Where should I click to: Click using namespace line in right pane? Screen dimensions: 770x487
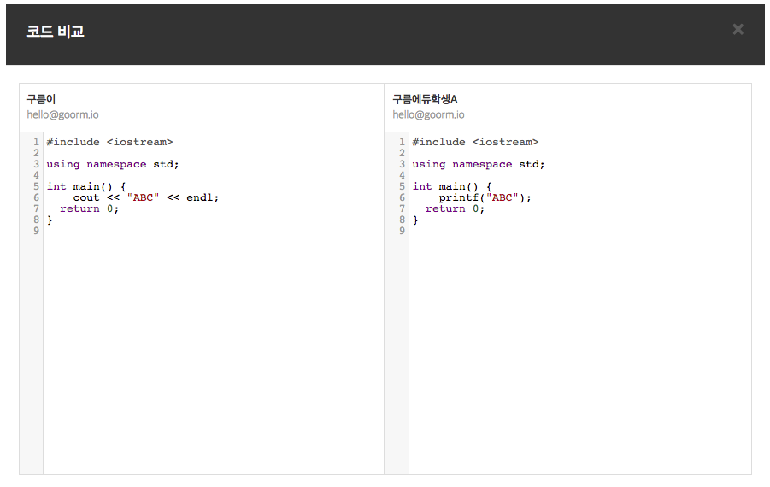479,164
